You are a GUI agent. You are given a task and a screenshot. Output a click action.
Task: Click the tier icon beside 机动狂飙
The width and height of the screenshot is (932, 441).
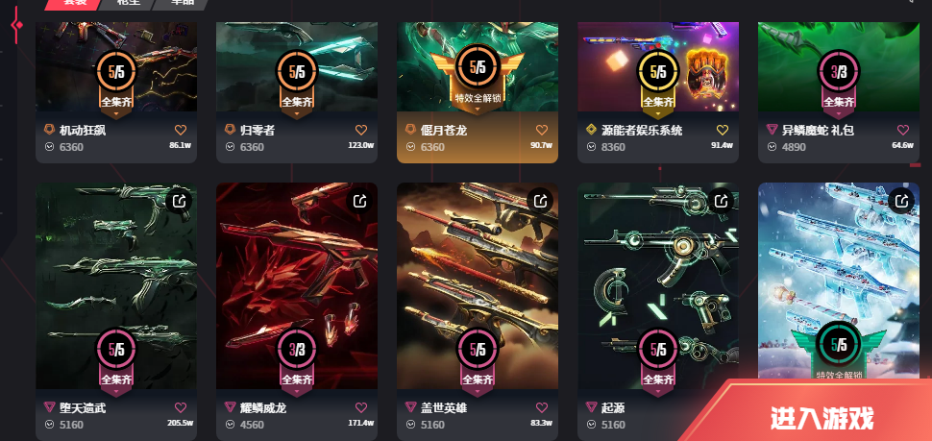pos(49,130)
